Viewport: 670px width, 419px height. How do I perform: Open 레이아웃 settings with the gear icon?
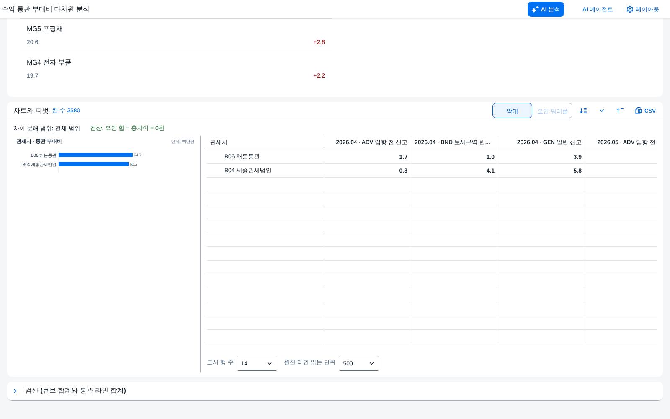click(x=643, y=9)
